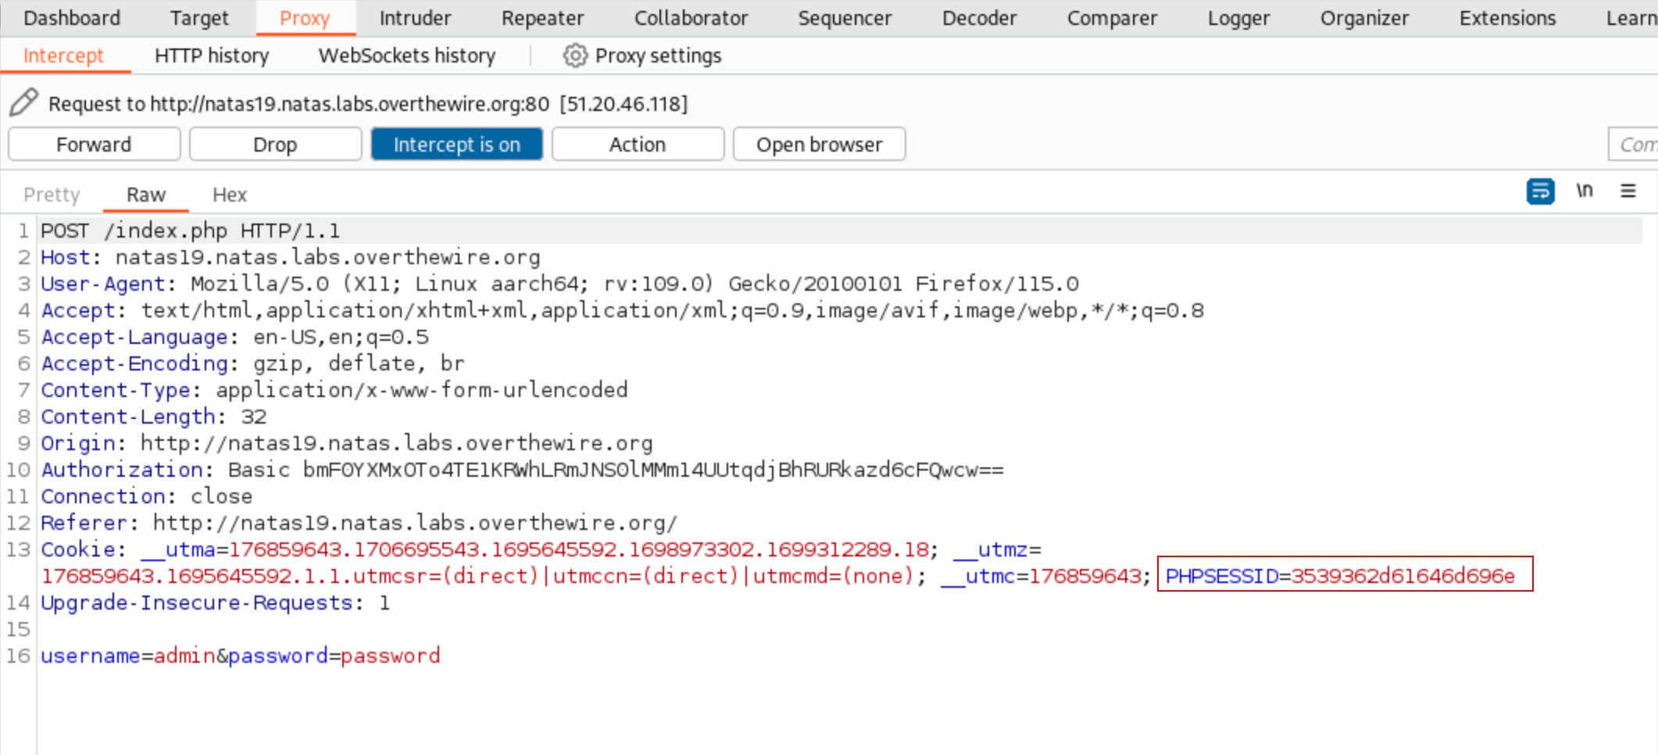The image size is (1658, 755).
Task: Click Open browser button
Action: point(819,145)
